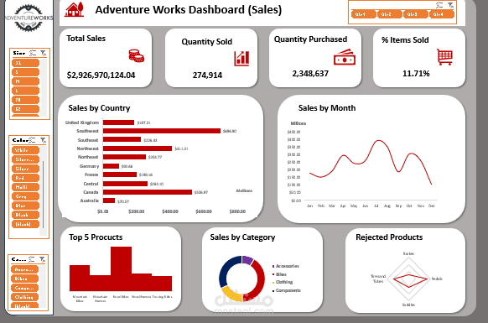
Task: Select the United Kingdom bar
Action: click(118, 122)
